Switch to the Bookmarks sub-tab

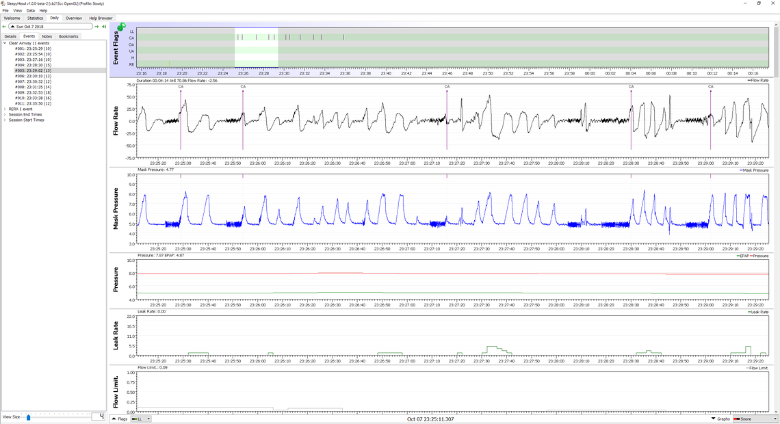click(x=68, y=36)
